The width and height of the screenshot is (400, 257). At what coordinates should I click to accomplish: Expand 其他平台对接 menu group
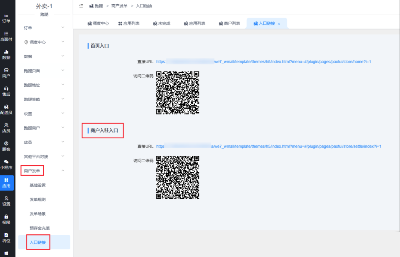point(44,157)
